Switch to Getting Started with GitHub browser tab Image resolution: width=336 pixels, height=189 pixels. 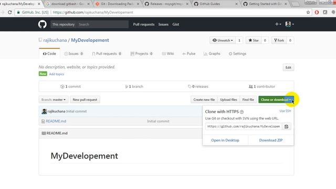click(x=265, y=4)
